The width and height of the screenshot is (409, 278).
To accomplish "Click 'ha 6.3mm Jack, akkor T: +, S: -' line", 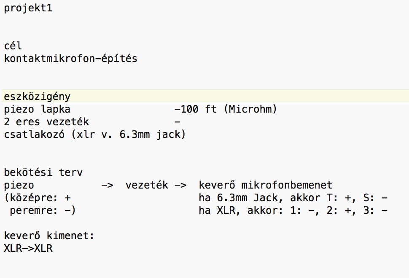I will 293,197.
